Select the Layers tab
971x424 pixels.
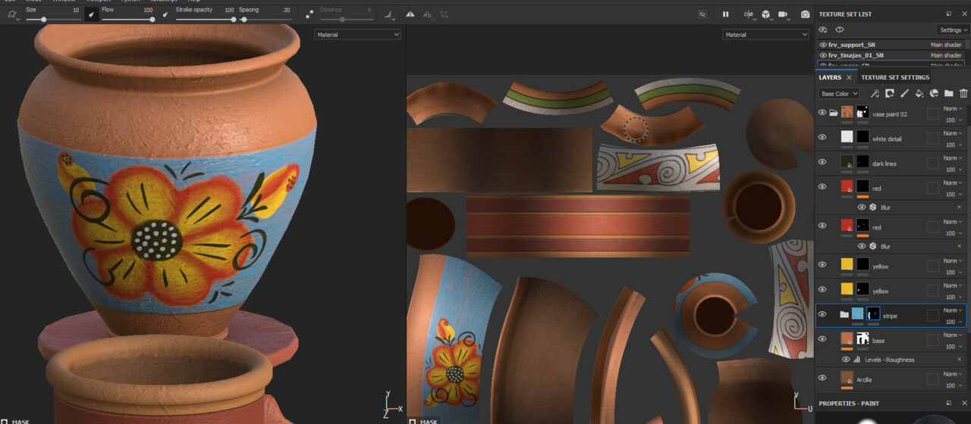pyautogui.click(x=830, y=77)
